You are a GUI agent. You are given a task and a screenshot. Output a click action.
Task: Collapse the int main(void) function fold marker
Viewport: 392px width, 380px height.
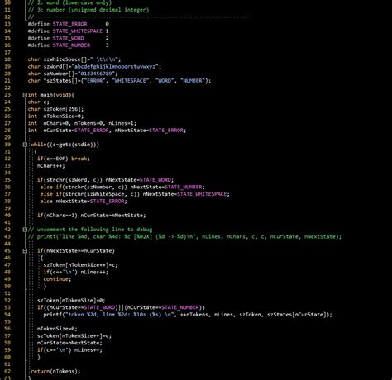point(25,95)
